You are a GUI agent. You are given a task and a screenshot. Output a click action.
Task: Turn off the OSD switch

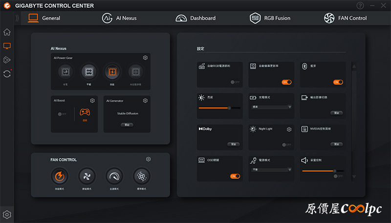(235, 176)
